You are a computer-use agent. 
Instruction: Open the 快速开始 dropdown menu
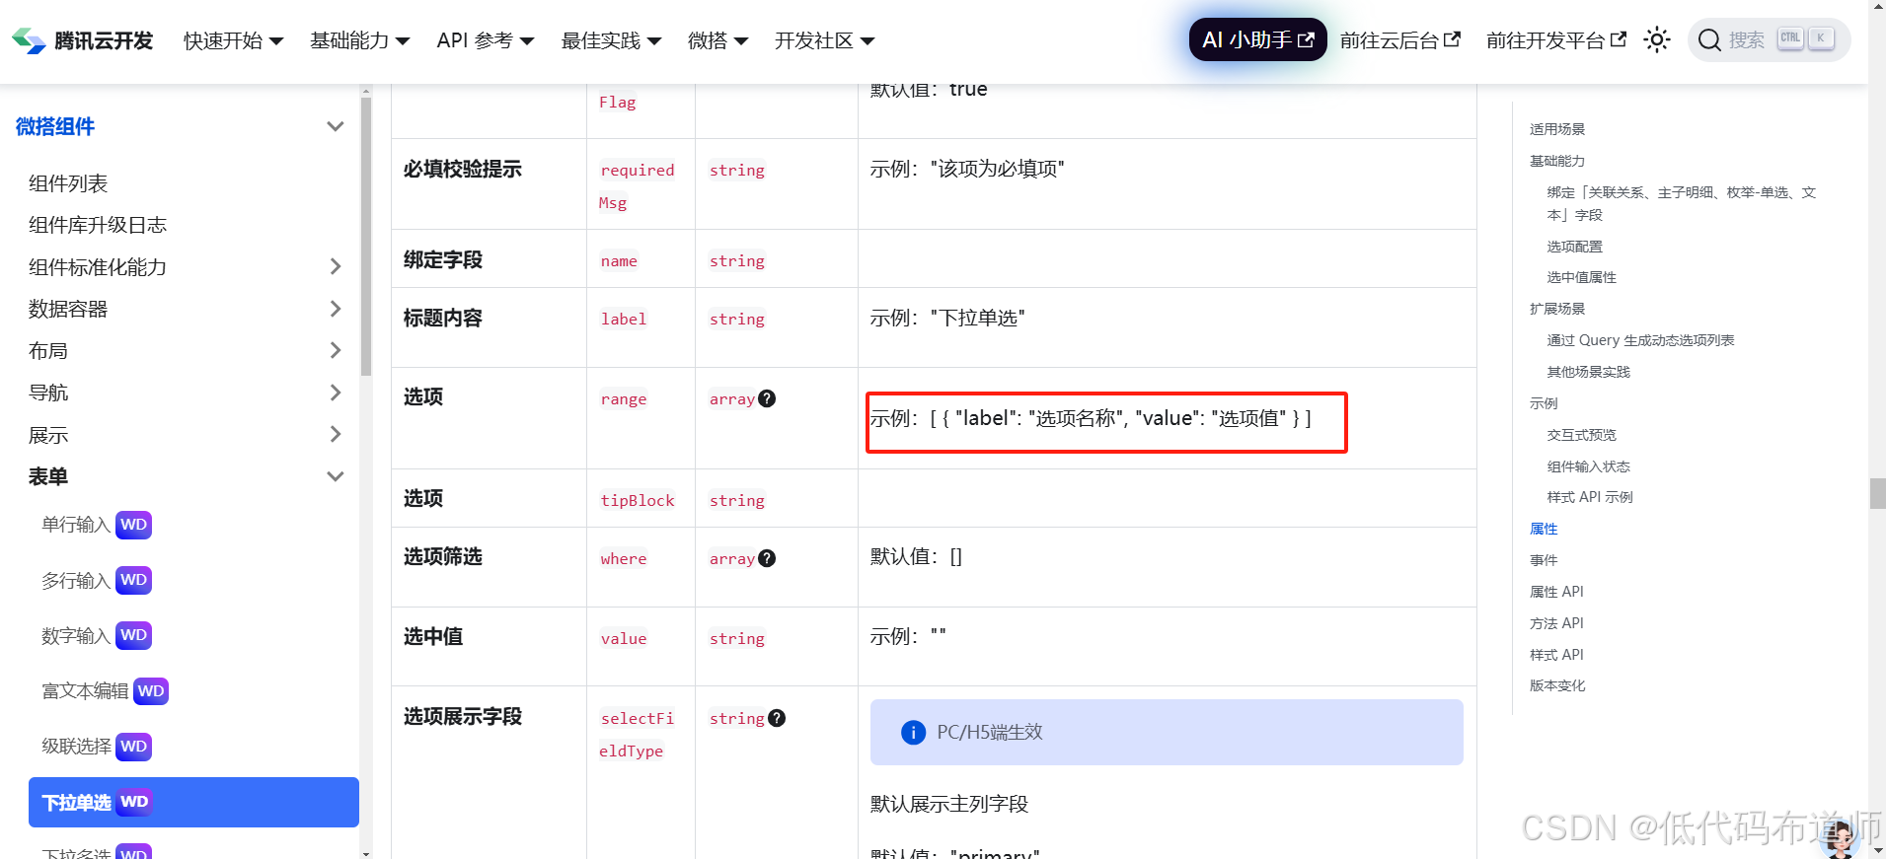[x=233, y=40]
